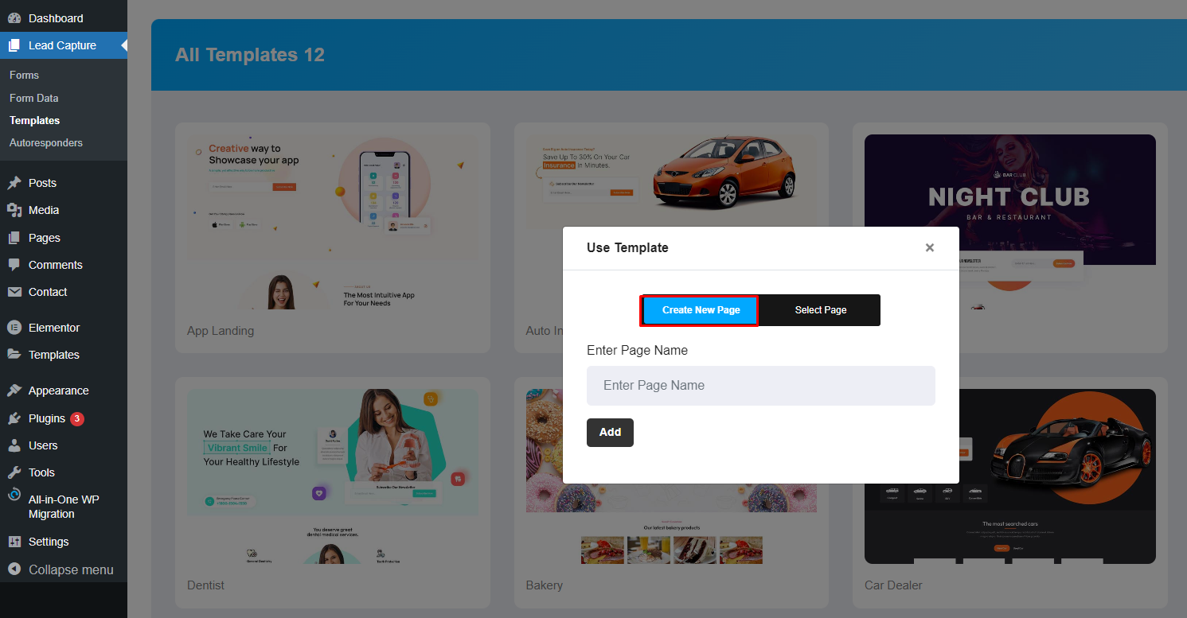The height and width of the screenshot is (618, 1187).
Task: Click the Templates folder icon
Action: 14,355
